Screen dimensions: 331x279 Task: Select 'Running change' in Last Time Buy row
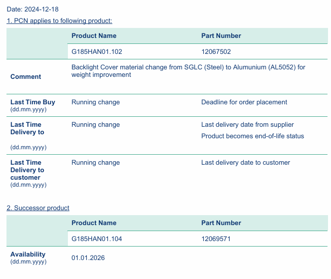point(96,102)
